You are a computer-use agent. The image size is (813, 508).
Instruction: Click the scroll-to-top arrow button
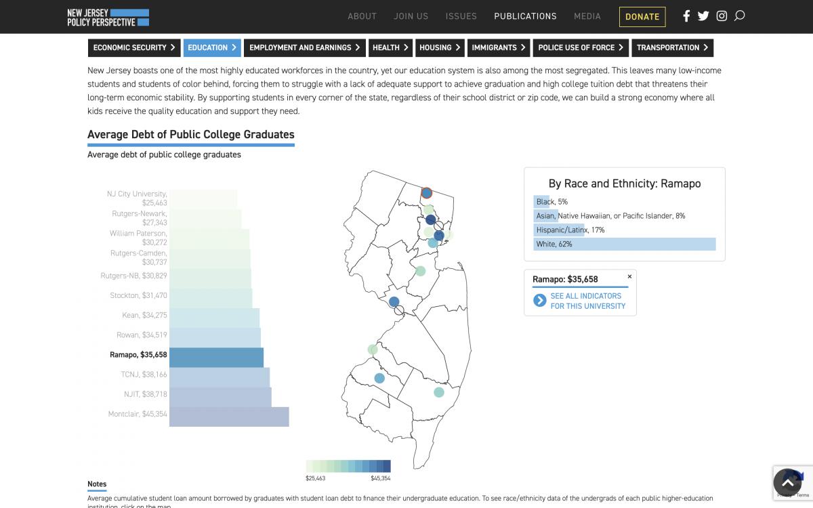(787, 483)
